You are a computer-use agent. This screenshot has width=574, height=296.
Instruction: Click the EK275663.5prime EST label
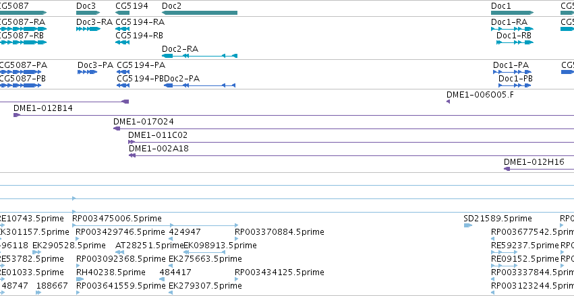205,259
